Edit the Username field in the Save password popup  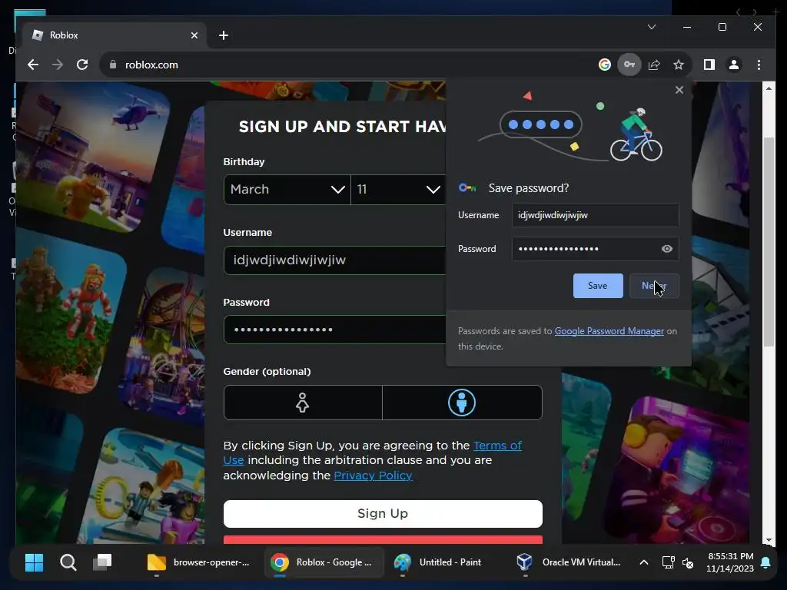click(x=596, y=215)
